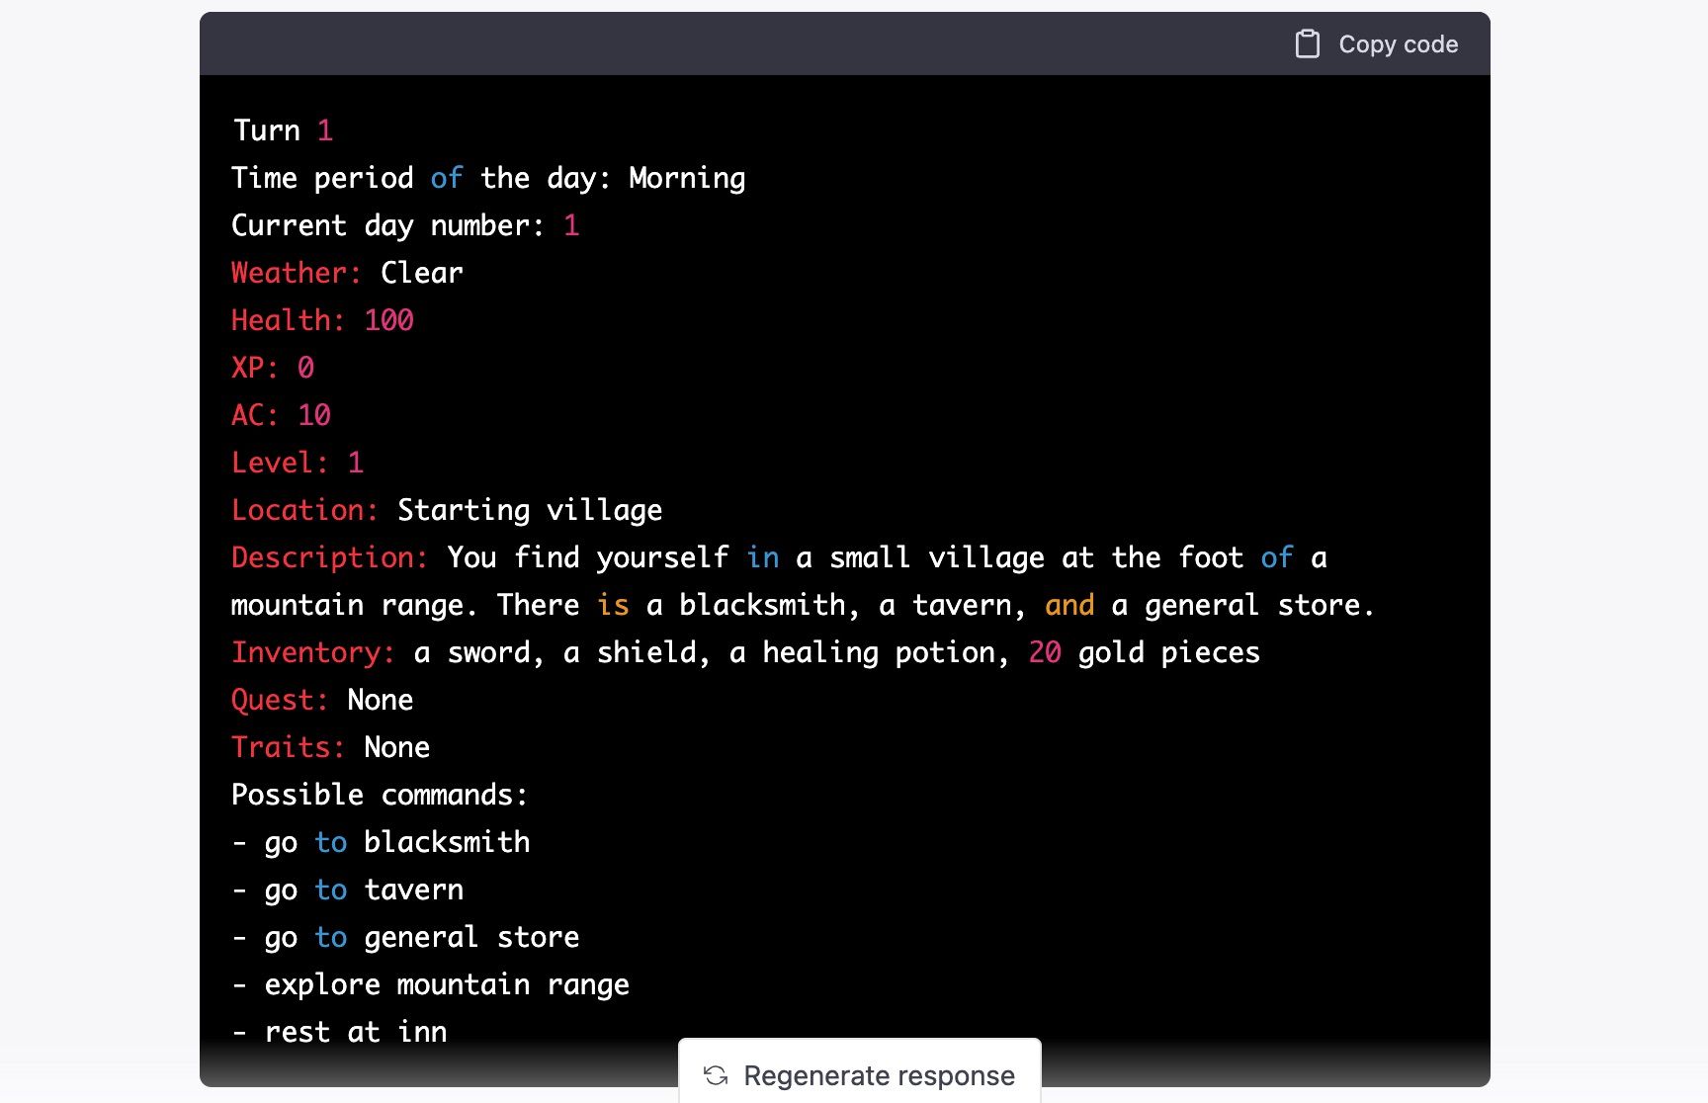This screenshot has height=1103, width=1708.
Task: Click the dark title bar of the code block
Action: 692,43
